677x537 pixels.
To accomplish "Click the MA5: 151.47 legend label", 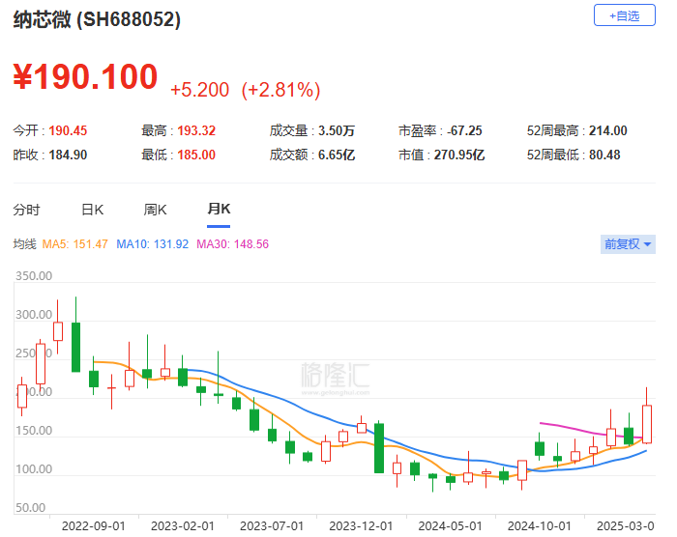I will pos(74,244).
